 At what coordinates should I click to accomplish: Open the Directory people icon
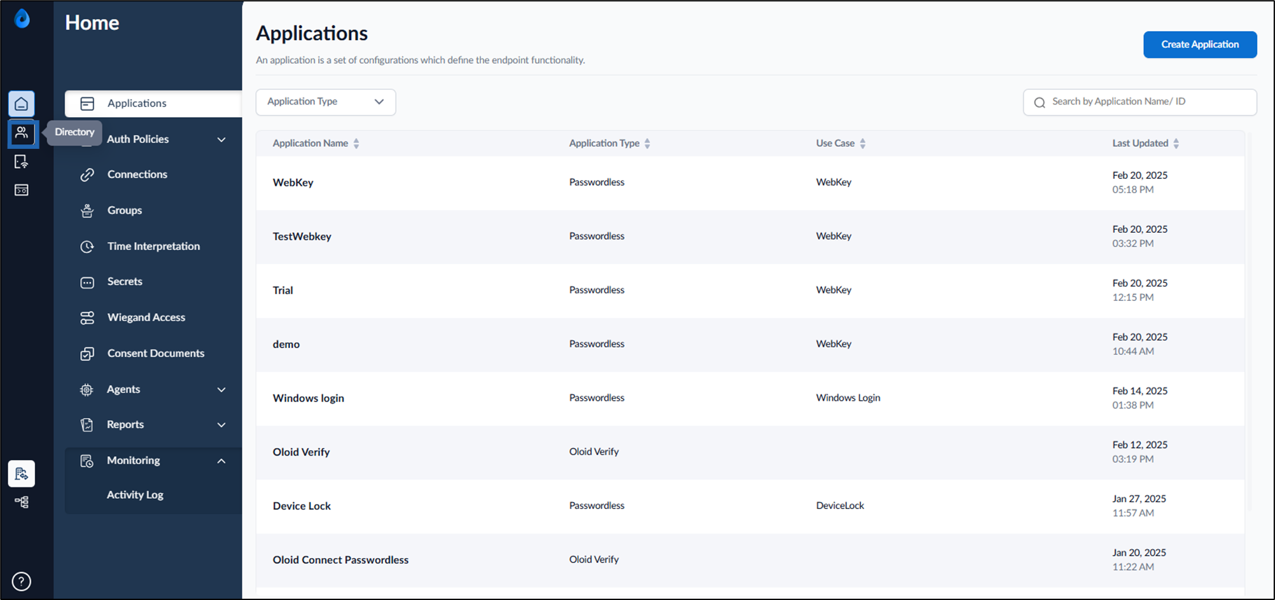click(22, 133)
